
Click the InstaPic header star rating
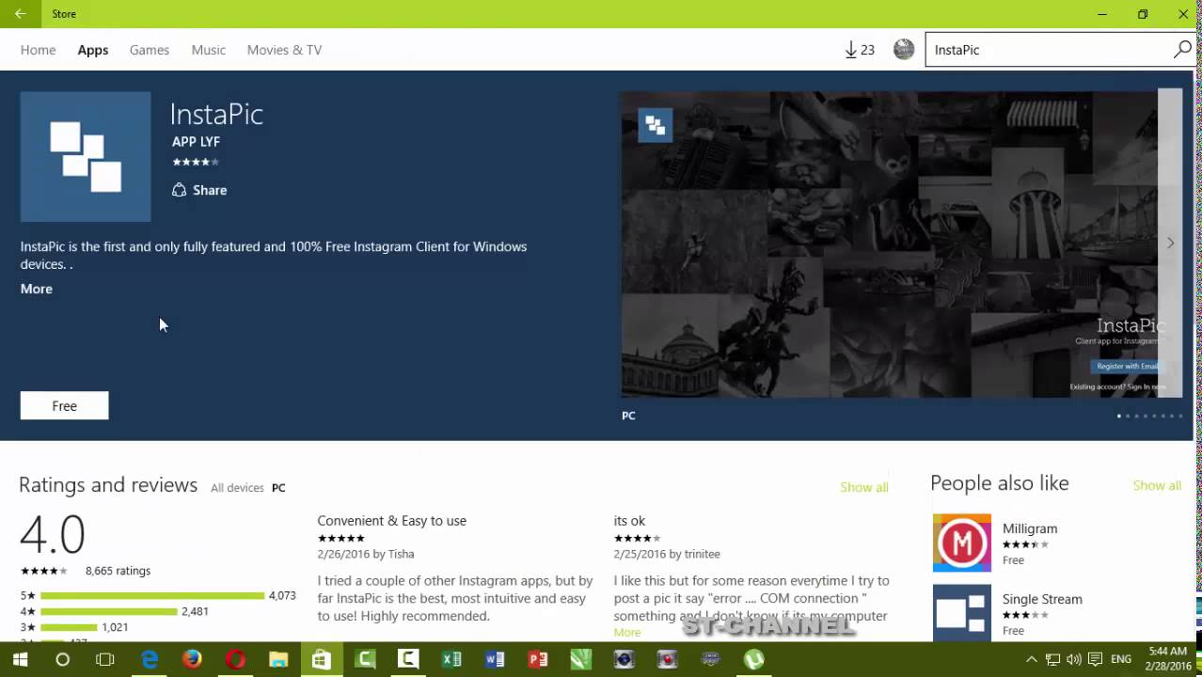click(196, 162)
